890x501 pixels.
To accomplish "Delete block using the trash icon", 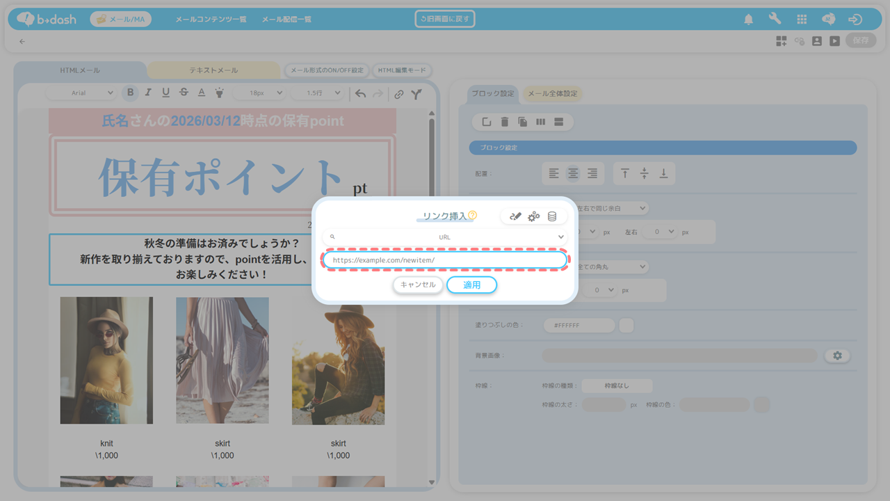I will point(505,122).
